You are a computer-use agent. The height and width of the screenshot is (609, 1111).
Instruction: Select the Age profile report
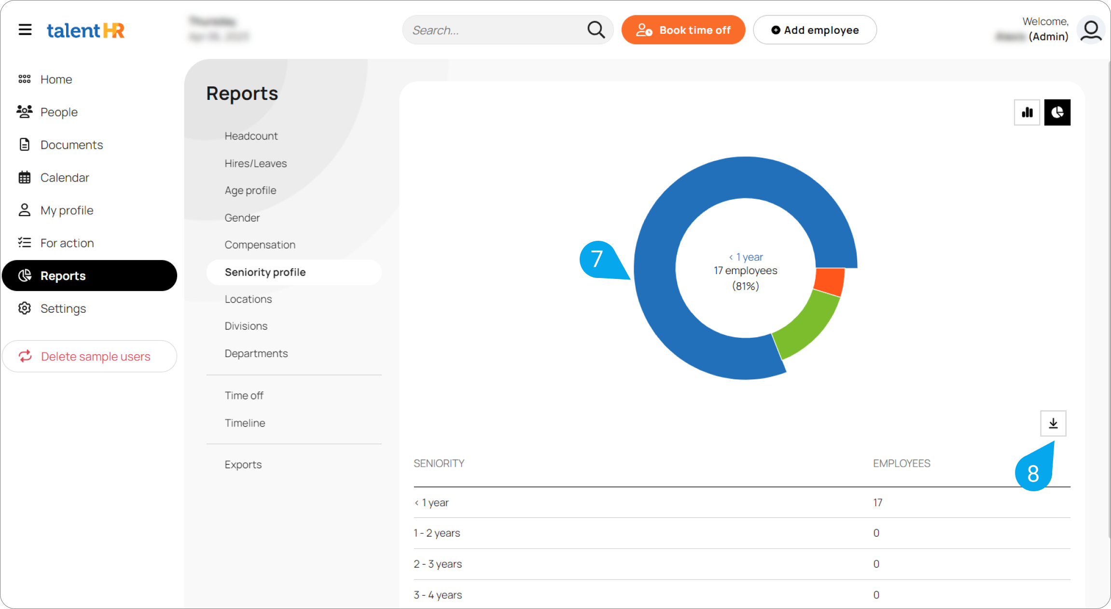(250, 191)
